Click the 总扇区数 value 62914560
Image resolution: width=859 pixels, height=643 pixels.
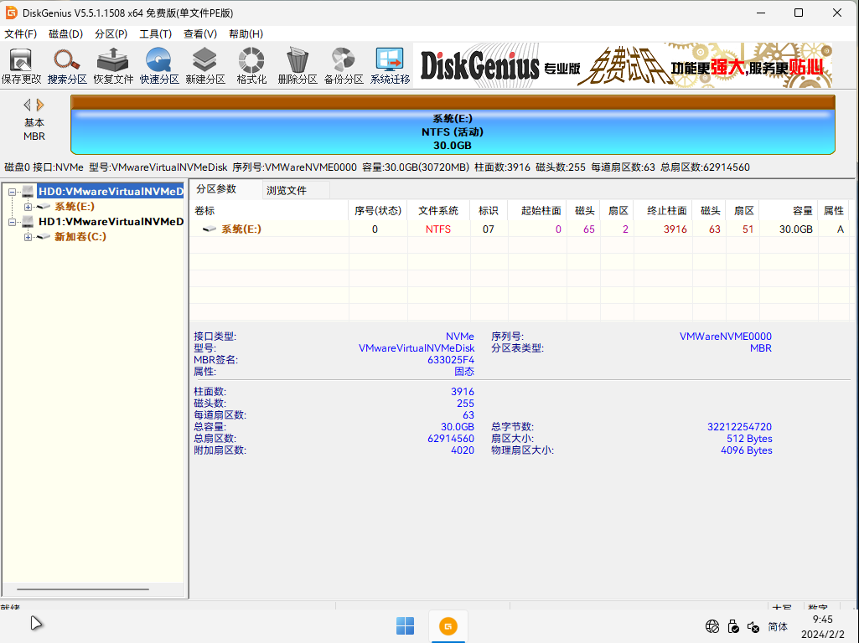click(450, 439)
